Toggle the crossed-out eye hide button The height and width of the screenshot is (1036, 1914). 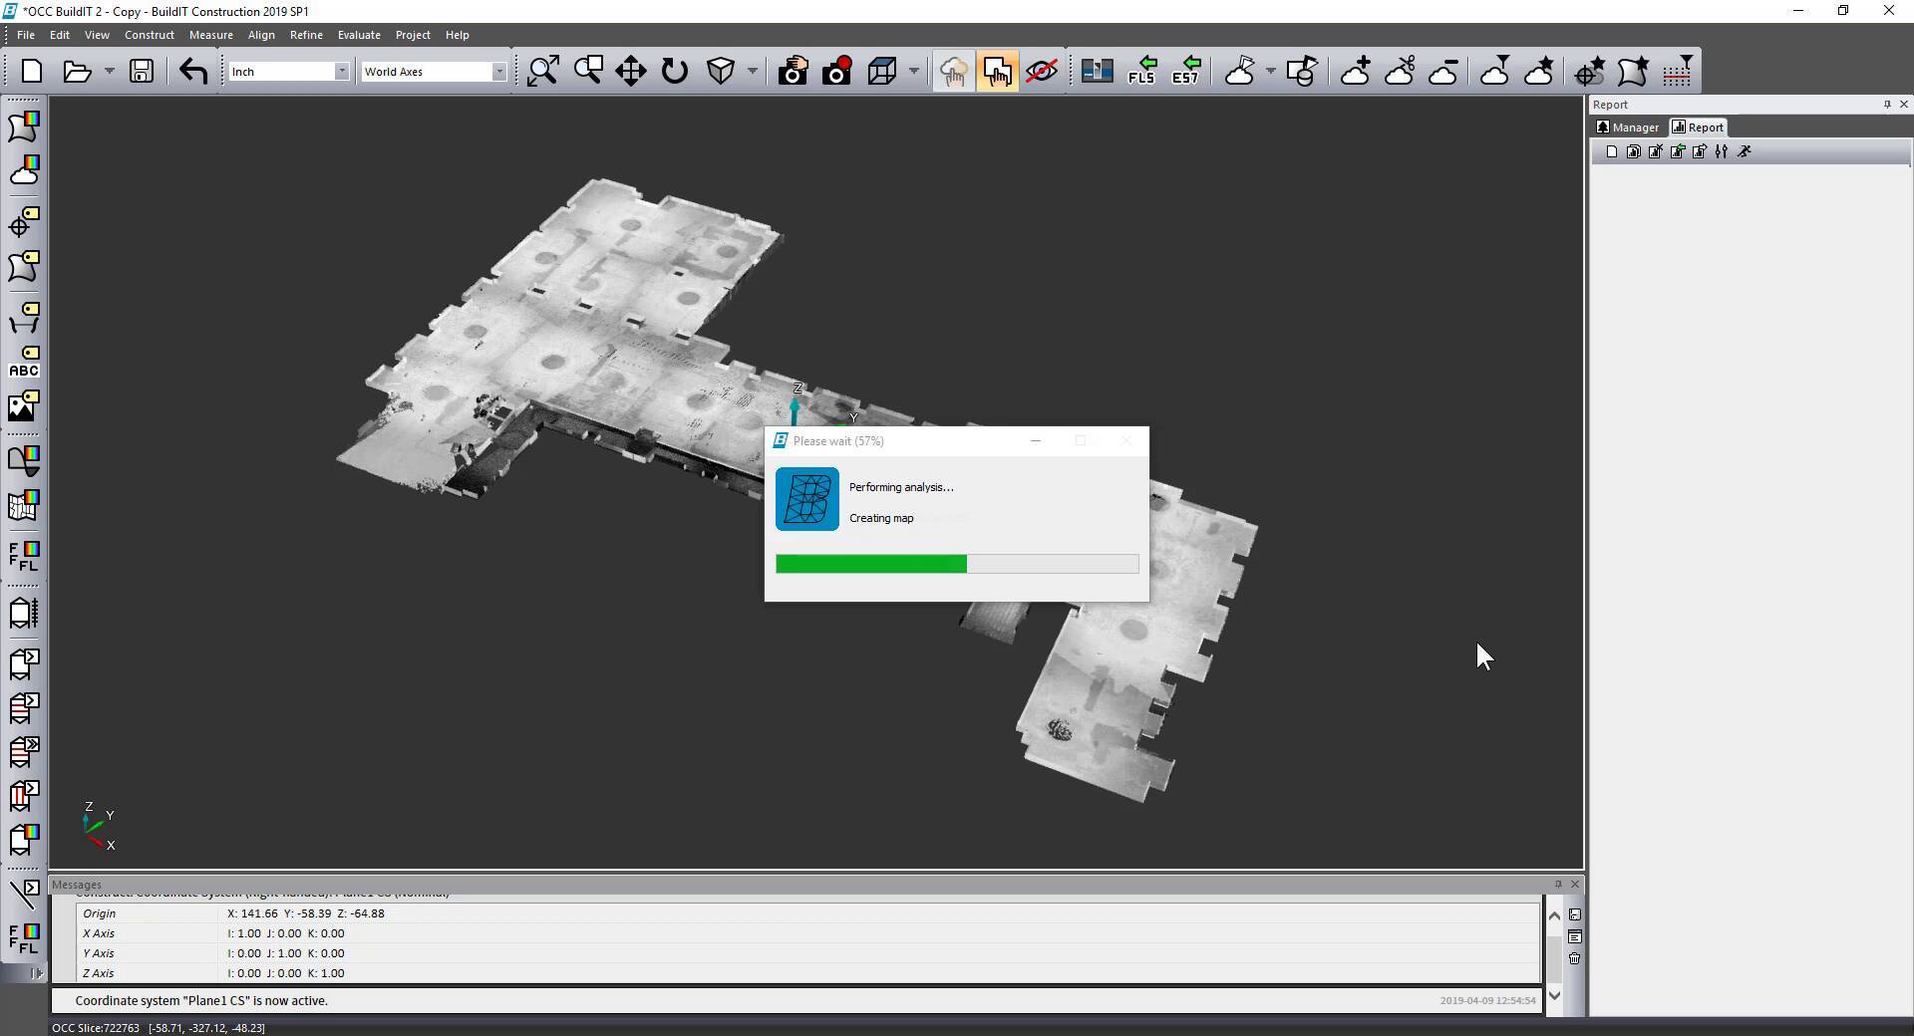pos(1042,71)
